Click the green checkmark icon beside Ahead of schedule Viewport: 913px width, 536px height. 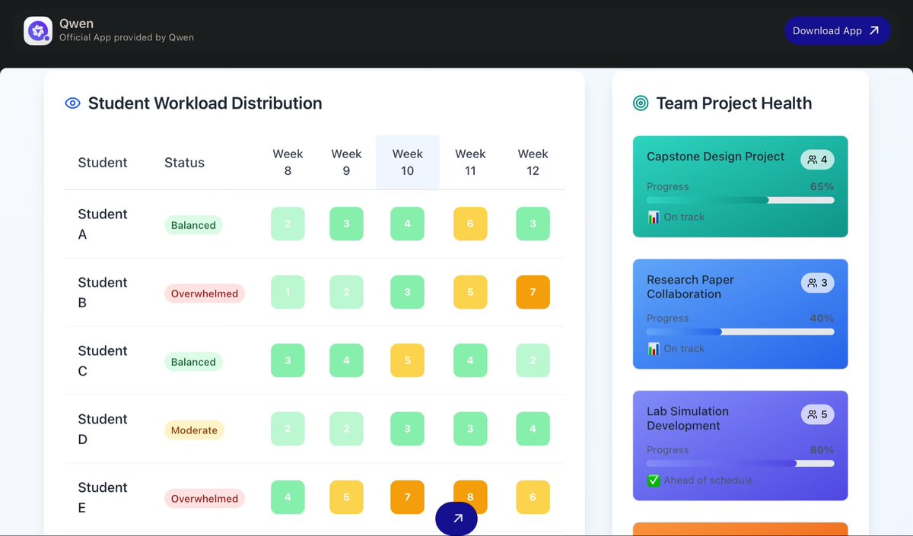(654, 480)
